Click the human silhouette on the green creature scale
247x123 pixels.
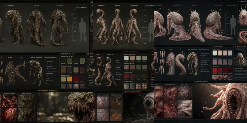coord(82,30)
